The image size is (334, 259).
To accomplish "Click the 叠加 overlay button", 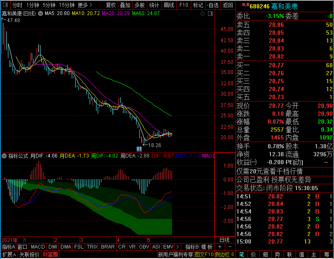I will (x=125, y=5).
